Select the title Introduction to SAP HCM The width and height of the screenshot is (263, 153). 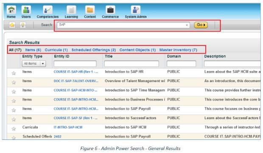point(126,127)
